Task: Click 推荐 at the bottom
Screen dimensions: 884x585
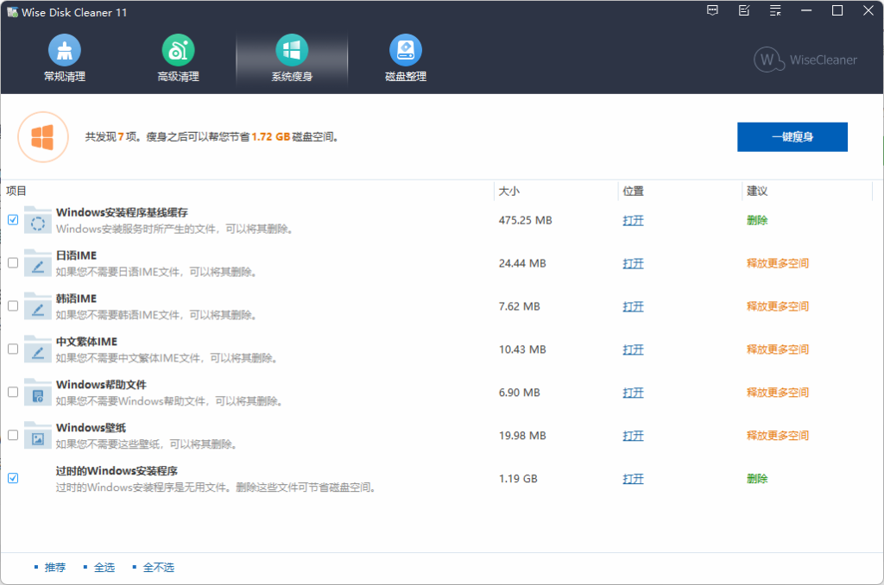Action: point(54,567)
